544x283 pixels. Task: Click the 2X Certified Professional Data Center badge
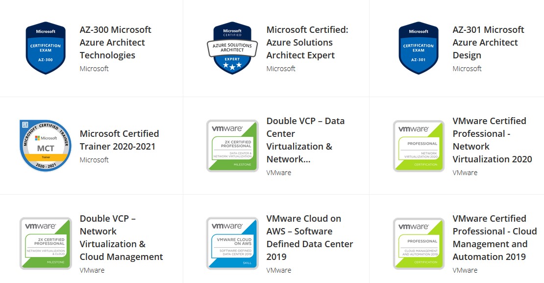[232, 146]
